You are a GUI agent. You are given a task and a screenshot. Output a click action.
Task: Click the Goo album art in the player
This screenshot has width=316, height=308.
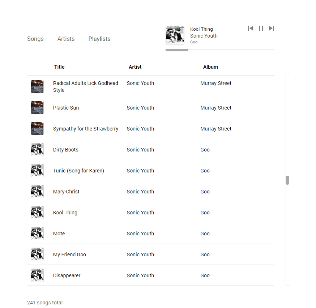click(175, 35)
